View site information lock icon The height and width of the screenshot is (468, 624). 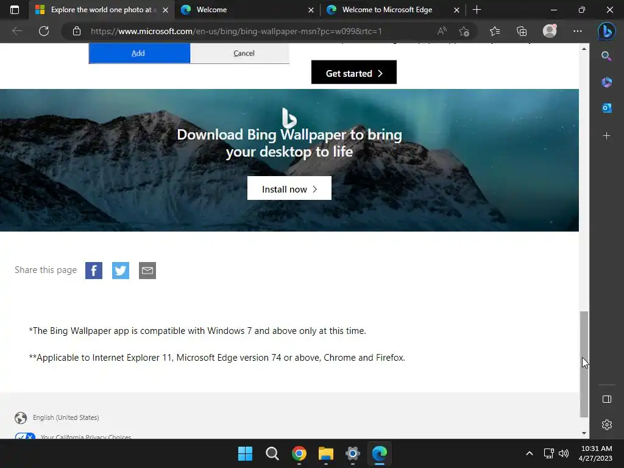(77, 31)
